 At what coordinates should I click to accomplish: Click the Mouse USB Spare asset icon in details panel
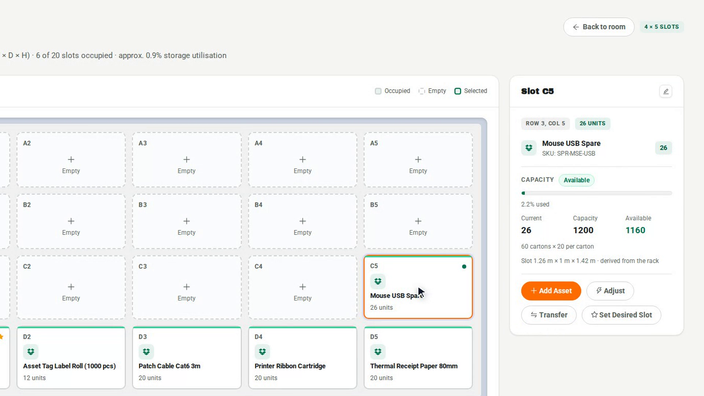click(529, 148)
